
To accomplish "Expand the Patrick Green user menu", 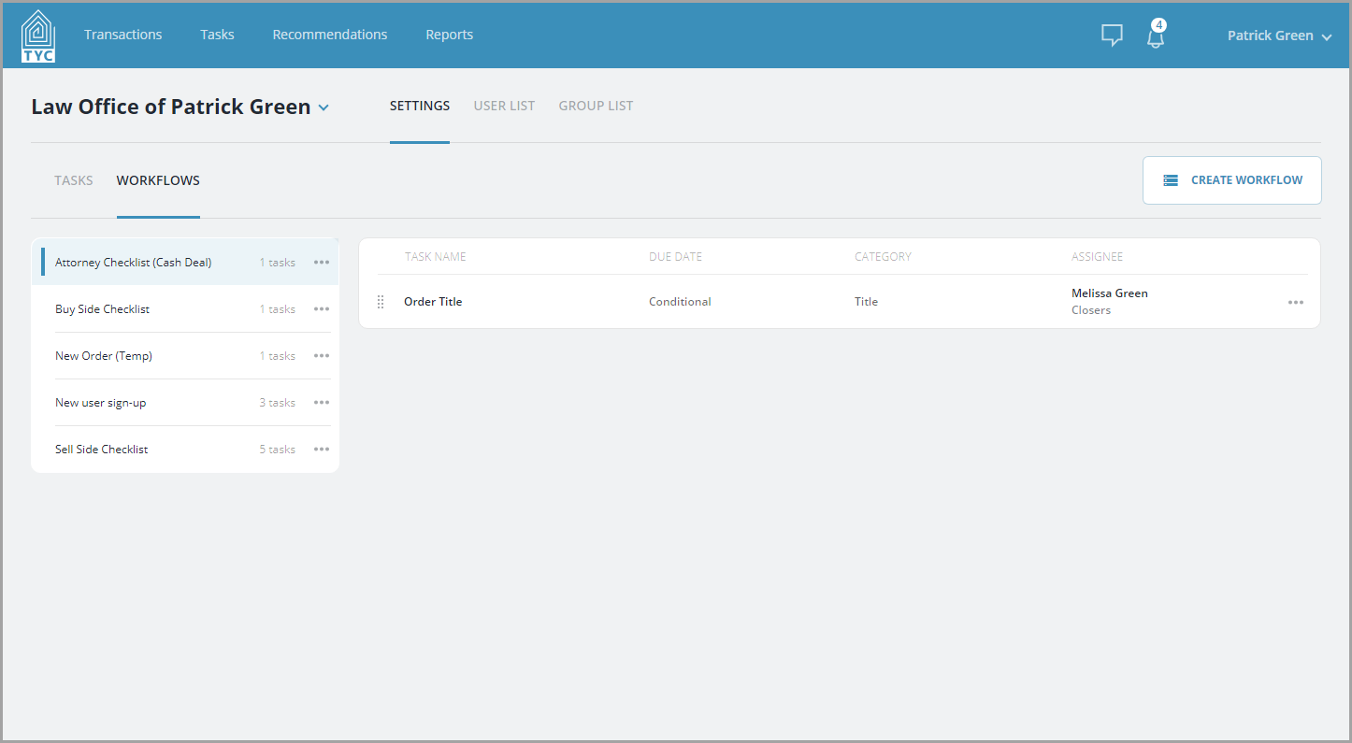I will (x=1279, y=36).
